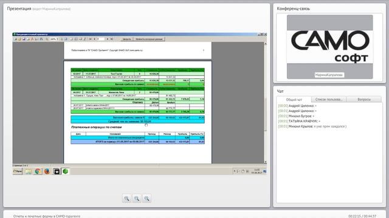Click the Презентация panel title
389x218 pixels.
point(19,8)
